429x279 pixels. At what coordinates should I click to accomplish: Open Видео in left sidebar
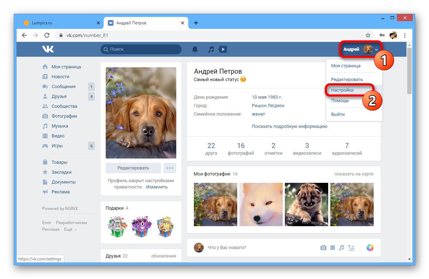[x=58, y=136]
